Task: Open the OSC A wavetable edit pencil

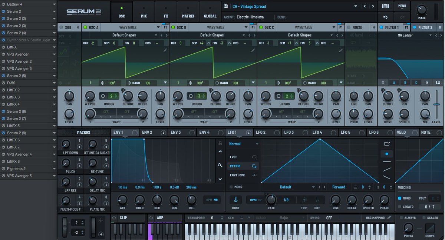Action: (x=165, y=50)
